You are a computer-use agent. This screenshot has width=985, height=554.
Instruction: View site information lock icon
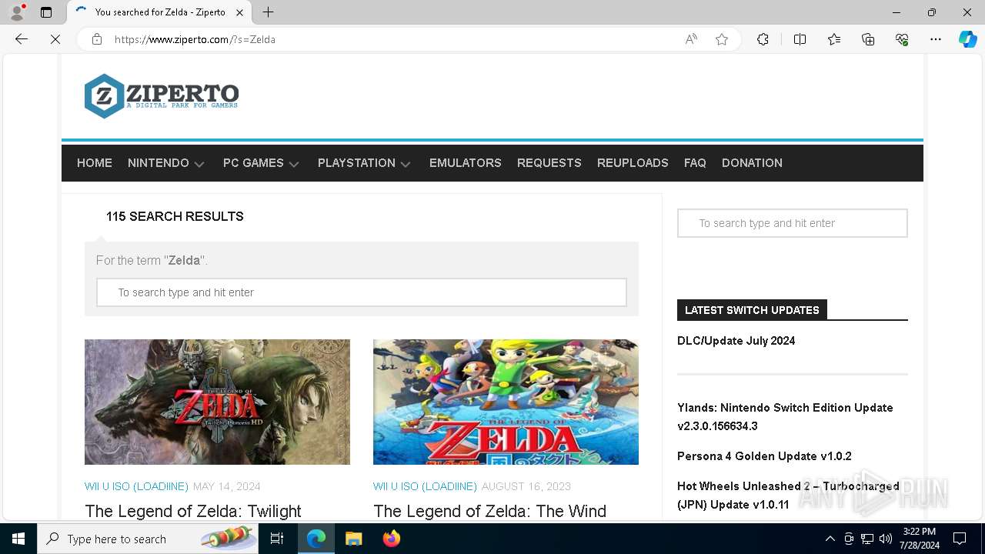pyautogui.click(x=97, y=39)
